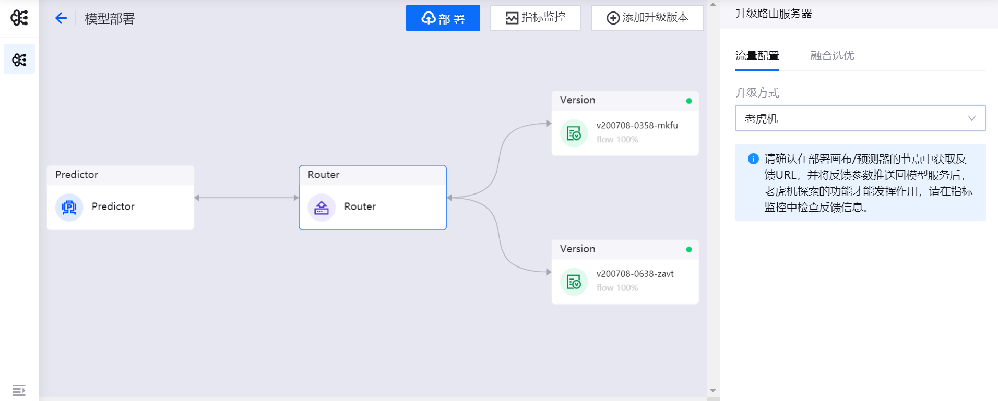Click the app logo in top-left corner
Screen dimensions: 998x401
point(19,18)
